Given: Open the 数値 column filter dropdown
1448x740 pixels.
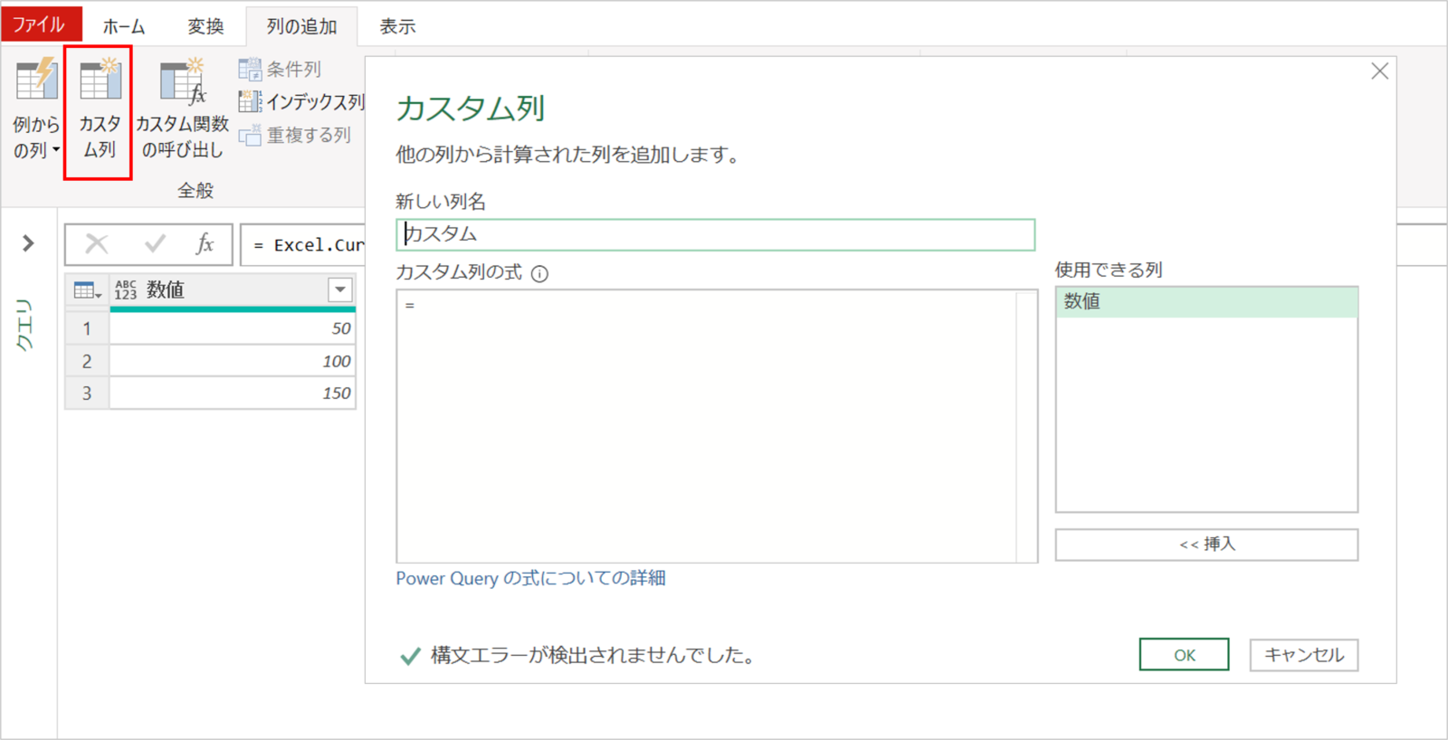Looking at the screenshot, I should [340, 289].
